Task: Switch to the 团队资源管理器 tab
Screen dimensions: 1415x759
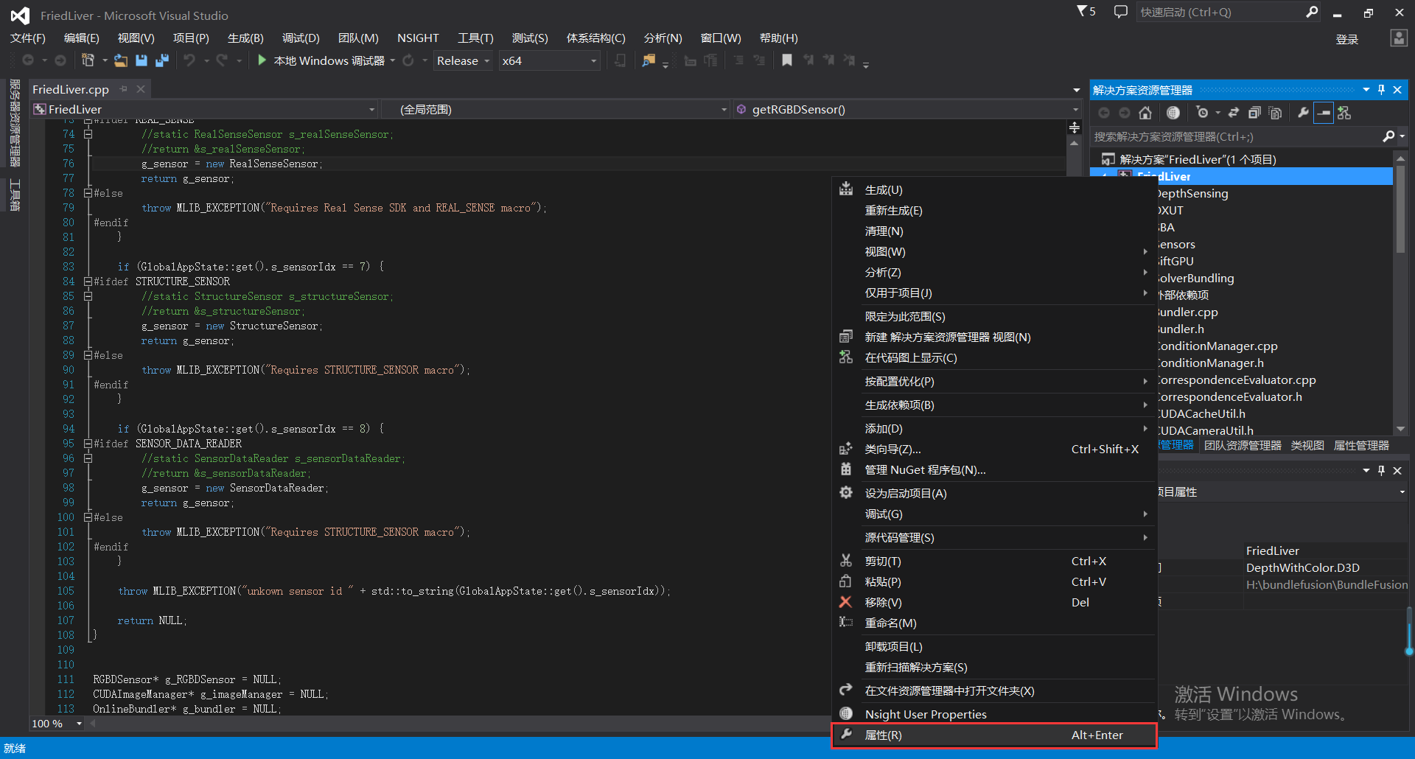Action: 1243,446
